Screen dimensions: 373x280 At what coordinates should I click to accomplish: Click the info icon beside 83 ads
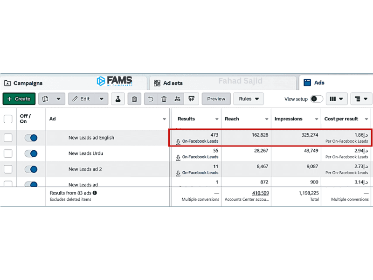pos(95,193)
